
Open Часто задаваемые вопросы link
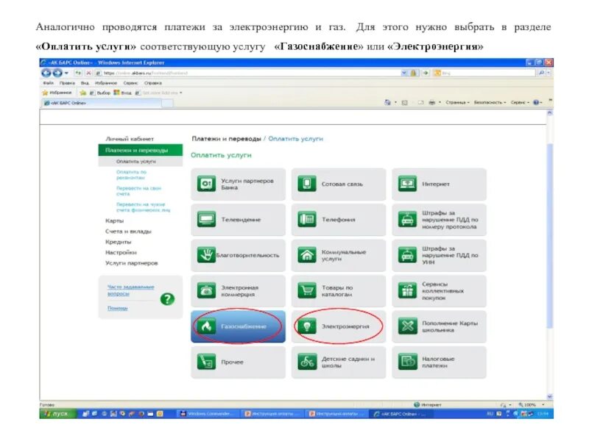click(131, 290)
